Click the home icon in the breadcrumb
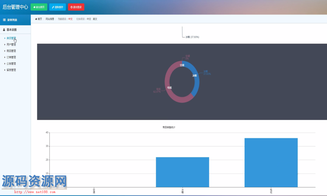Image resolution: width=327 pixels, height=196 pixels. point(36,19)
